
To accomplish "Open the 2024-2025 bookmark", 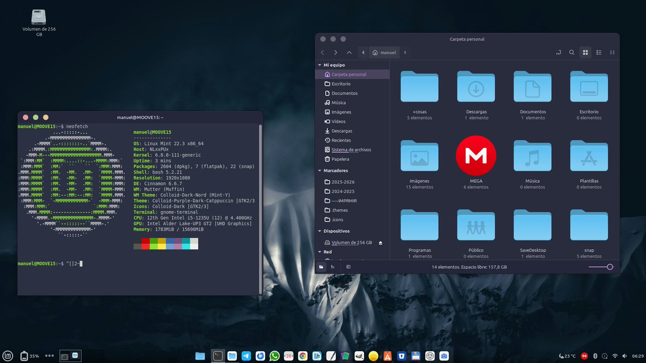I will pyautogui.click(x=353, y=191).
